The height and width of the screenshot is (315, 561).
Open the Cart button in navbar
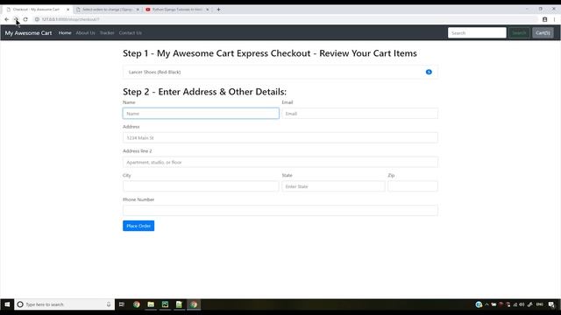[543, 33]
